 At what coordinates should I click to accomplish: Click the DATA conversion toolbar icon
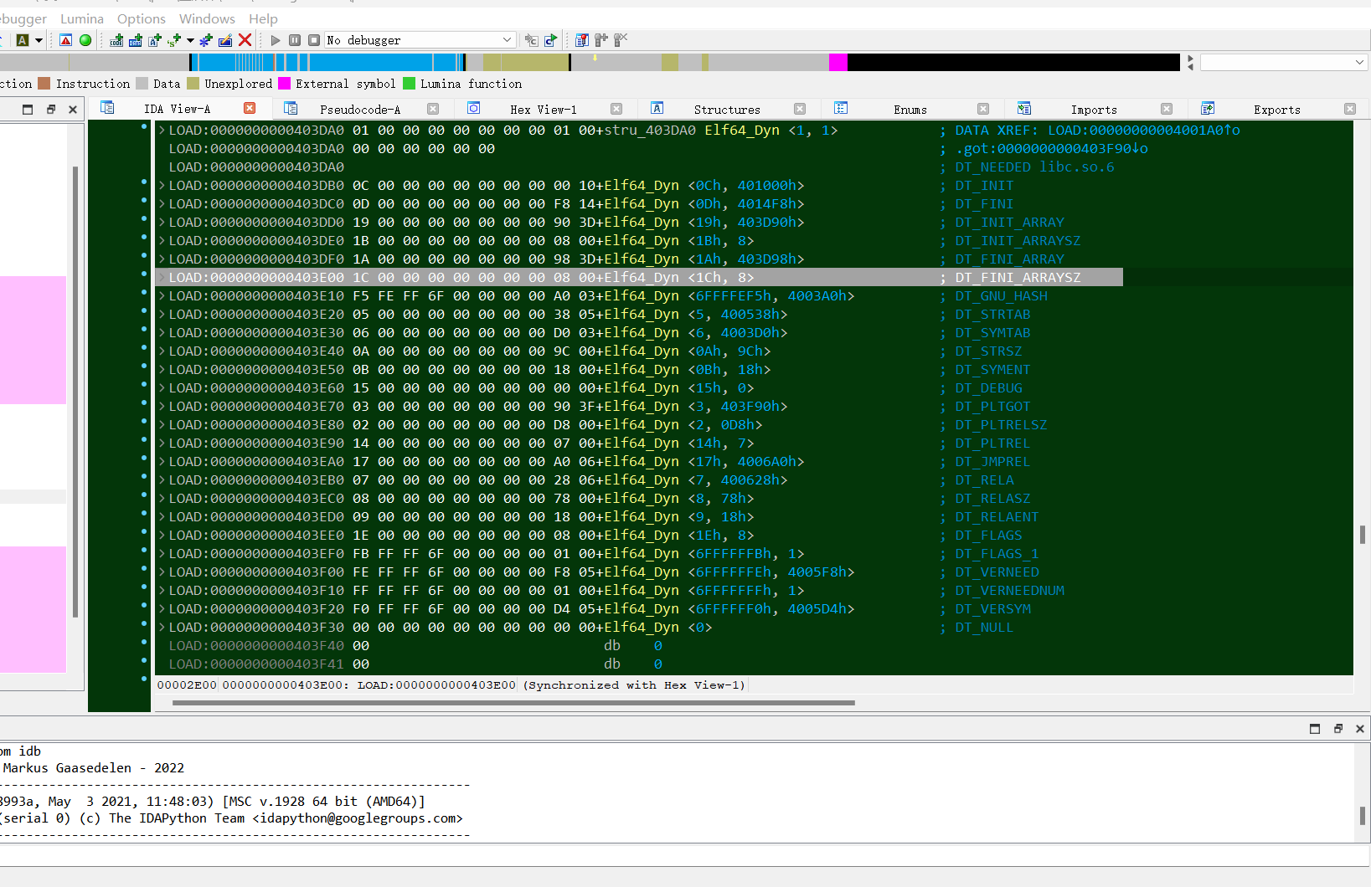pos(136,40)
